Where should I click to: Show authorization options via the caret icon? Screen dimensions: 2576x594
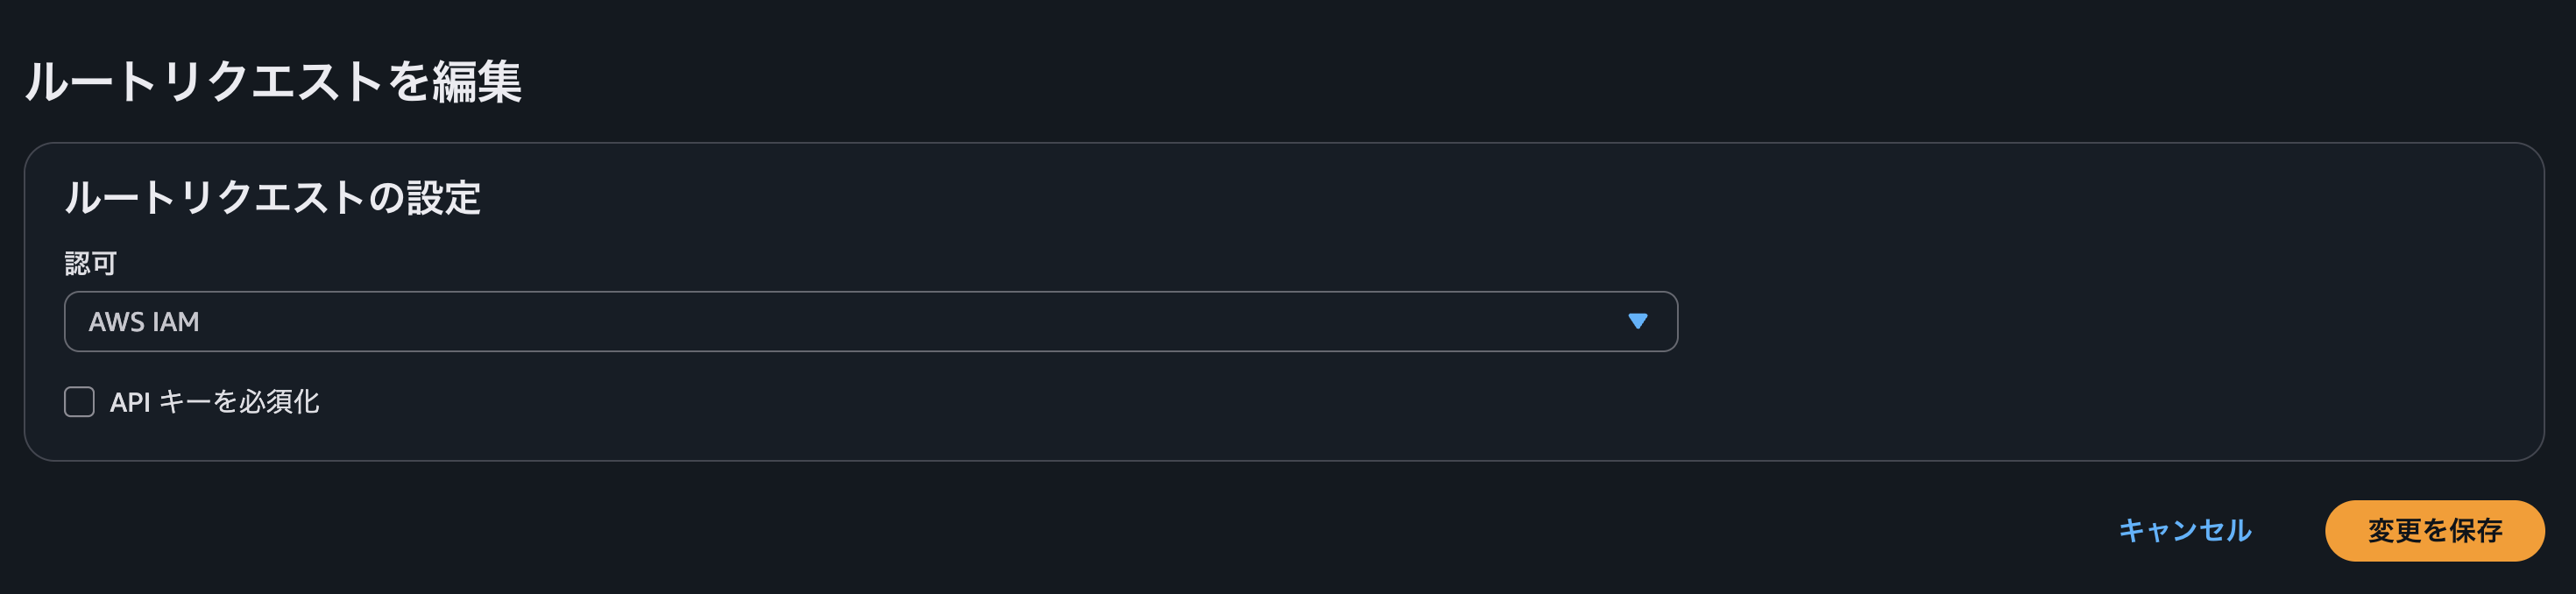pyautogui.click(x=1637, y=321)
